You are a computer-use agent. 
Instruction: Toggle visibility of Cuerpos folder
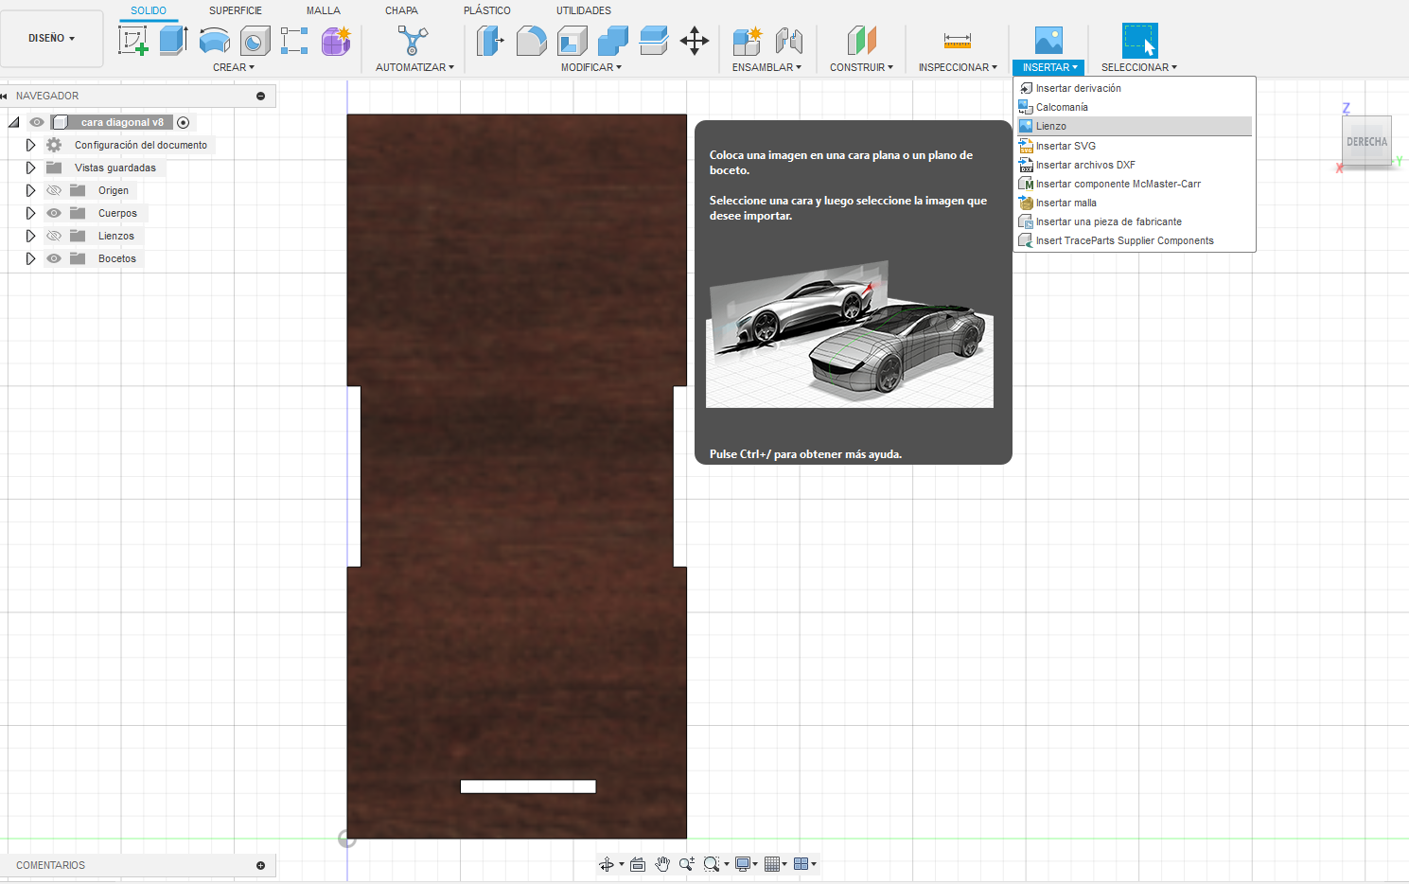coord(54,213)
